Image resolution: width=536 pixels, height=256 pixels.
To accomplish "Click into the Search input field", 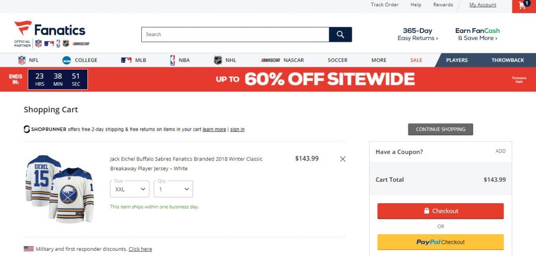I will 235,34.
